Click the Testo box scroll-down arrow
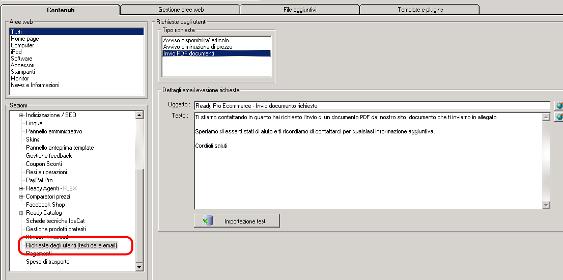Viewport: 563px width, 280px height. click(x=546, y=205)
